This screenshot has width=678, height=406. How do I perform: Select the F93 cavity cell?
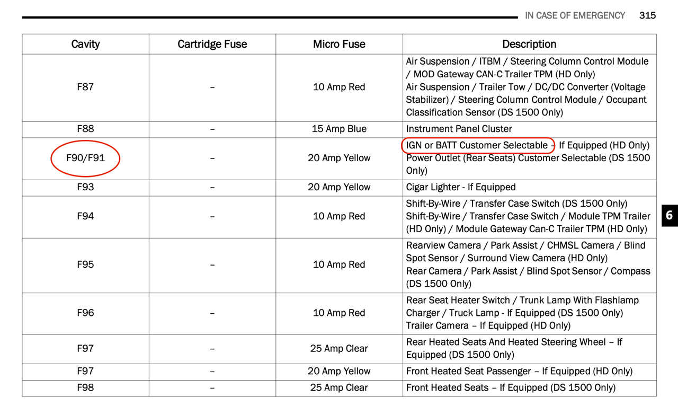pos(85,187)
